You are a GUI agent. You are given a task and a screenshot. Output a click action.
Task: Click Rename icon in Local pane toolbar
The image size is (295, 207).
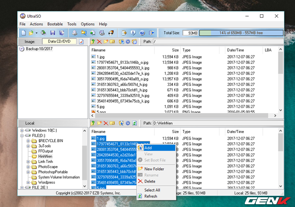pos(112,123)
